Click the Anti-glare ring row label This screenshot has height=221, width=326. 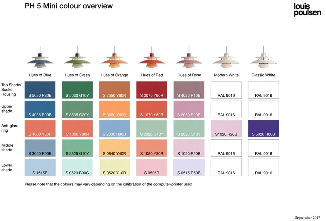10,128
